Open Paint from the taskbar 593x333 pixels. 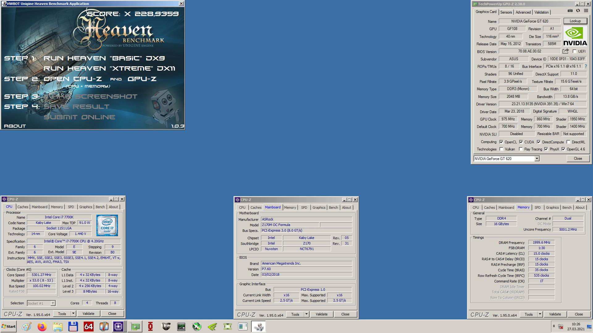[27, 327]
